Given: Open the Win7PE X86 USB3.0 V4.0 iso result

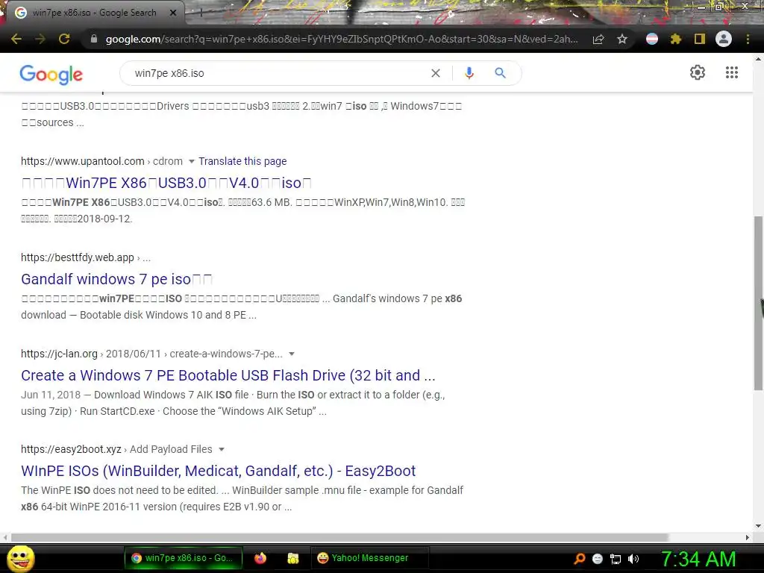Looking at the screenshot, I should point(166,184).
